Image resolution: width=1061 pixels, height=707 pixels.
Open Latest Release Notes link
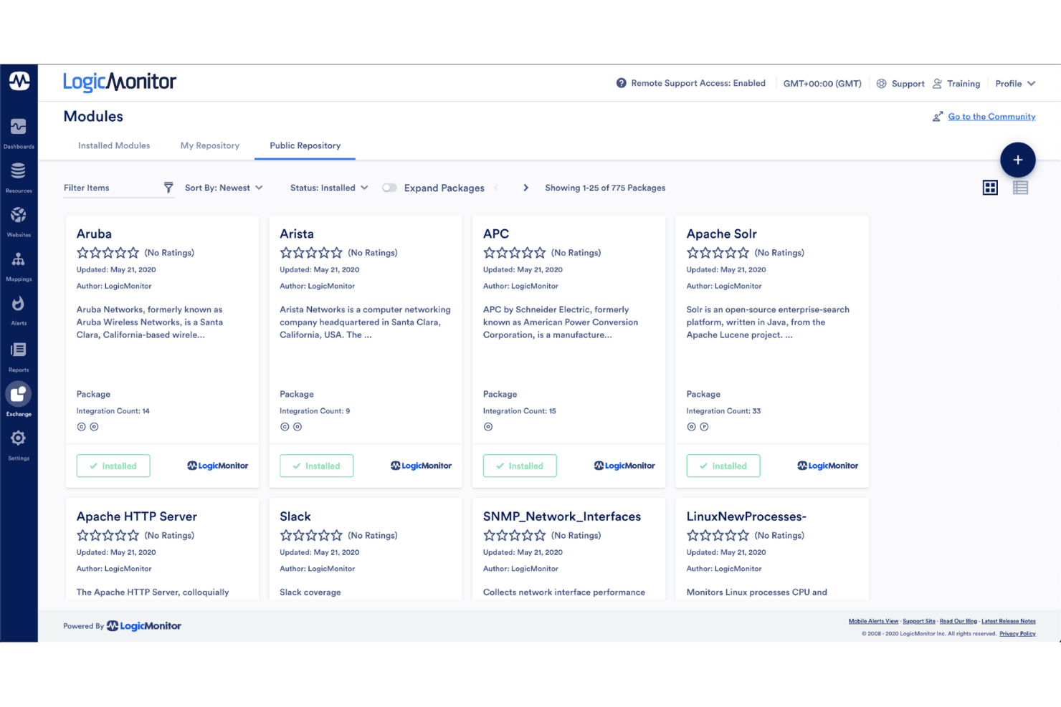pos(1009,621)
